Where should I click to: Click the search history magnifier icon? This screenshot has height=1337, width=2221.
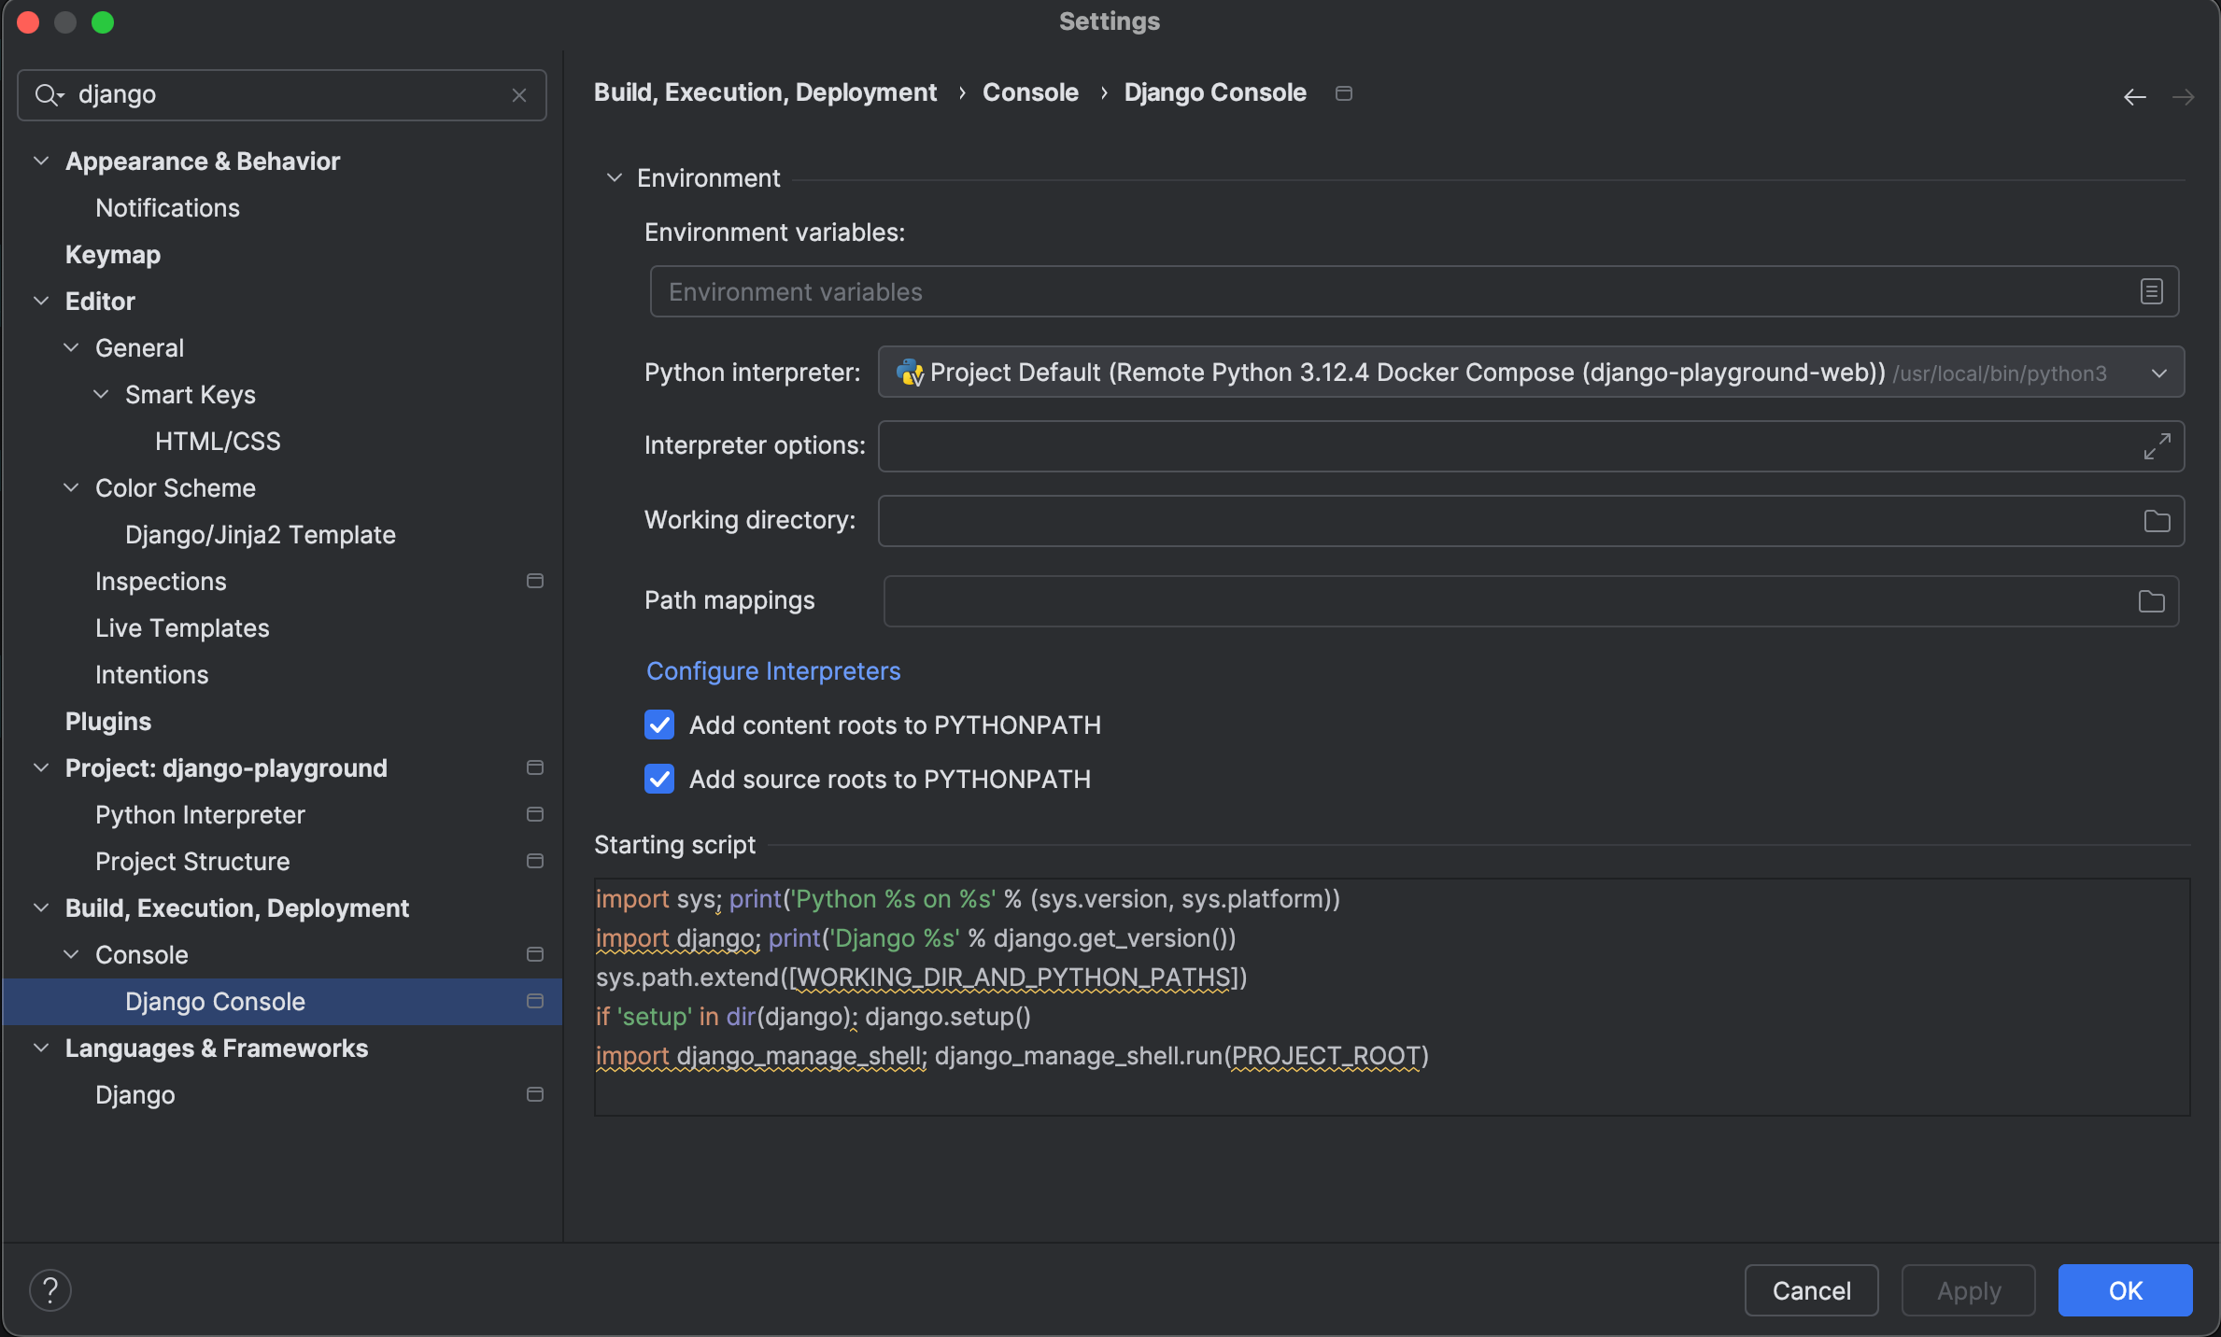tap(49, 95)
